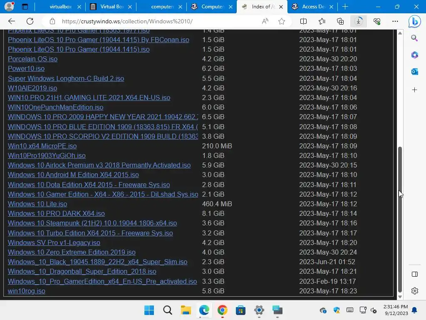Open Microsoft Store from taskbar

coord(240,310)
